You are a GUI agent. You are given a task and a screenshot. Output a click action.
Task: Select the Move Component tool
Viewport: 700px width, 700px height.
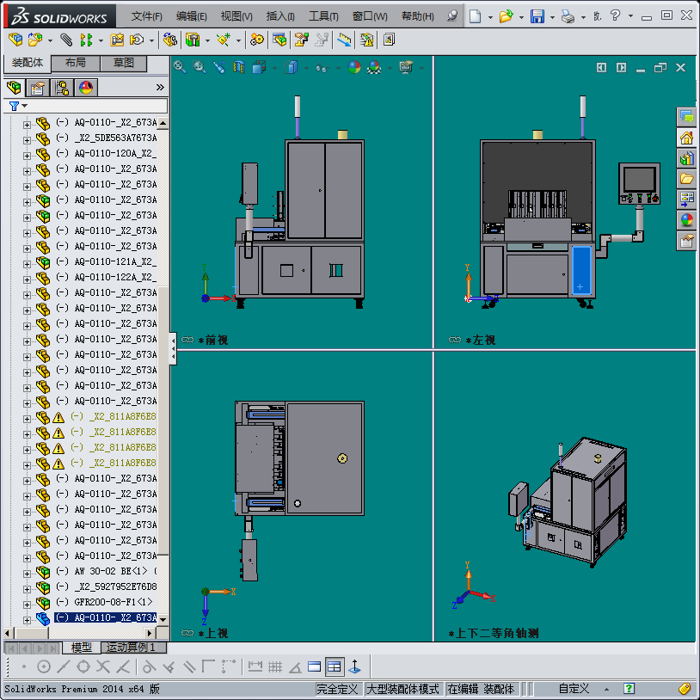pyautogui.click(x=137, y=40)
